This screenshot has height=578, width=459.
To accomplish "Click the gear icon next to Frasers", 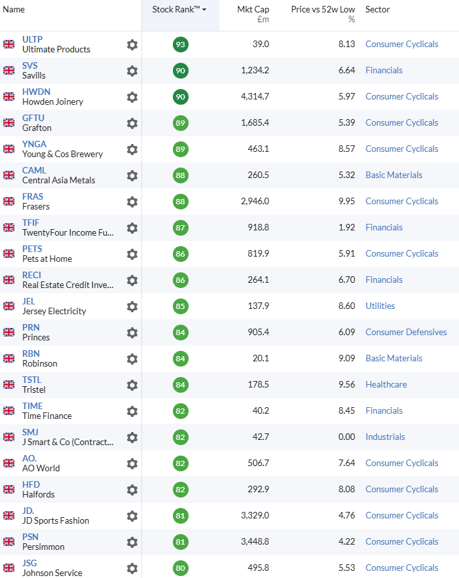I will click(x=132, y=202).
